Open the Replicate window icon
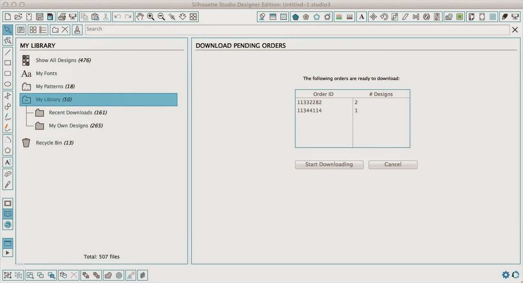This screenshot has height=283, width=523. (x=427, y=17)
